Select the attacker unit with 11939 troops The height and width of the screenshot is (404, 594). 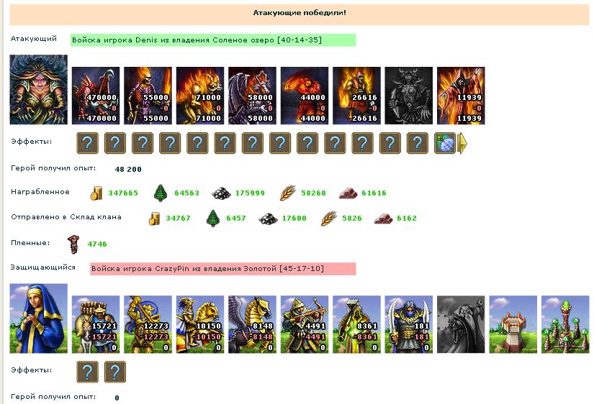coord(461,96)
